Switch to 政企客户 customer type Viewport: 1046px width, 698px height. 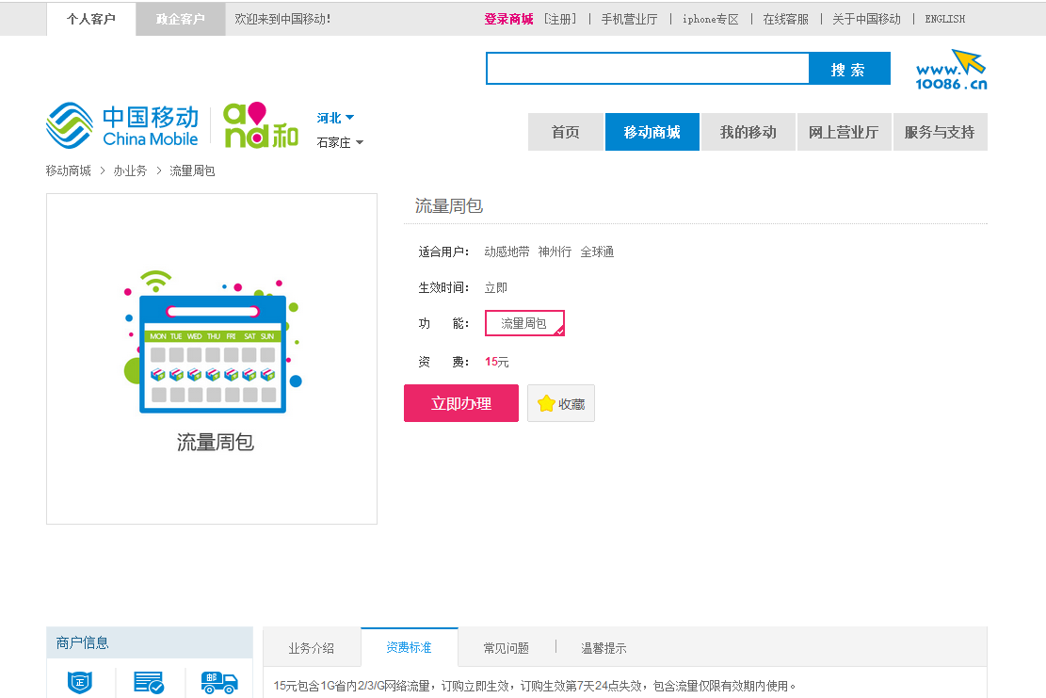180,19
